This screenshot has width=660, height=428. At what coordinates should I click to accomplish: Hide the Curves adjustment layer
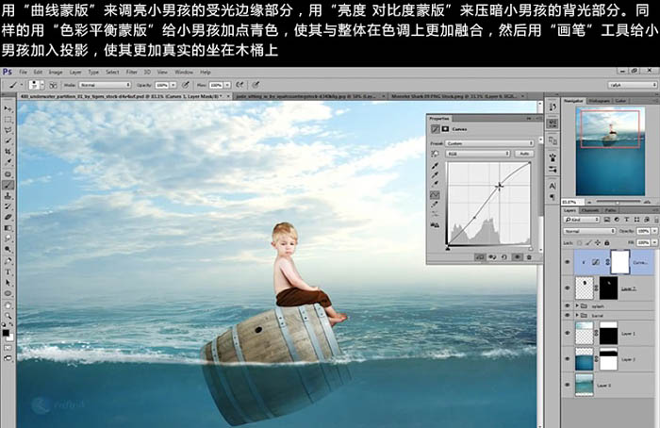[568, 262]
